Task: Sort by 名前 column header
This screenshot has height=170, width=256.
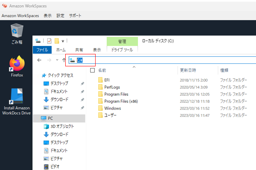Action: (x=102, y=70)
